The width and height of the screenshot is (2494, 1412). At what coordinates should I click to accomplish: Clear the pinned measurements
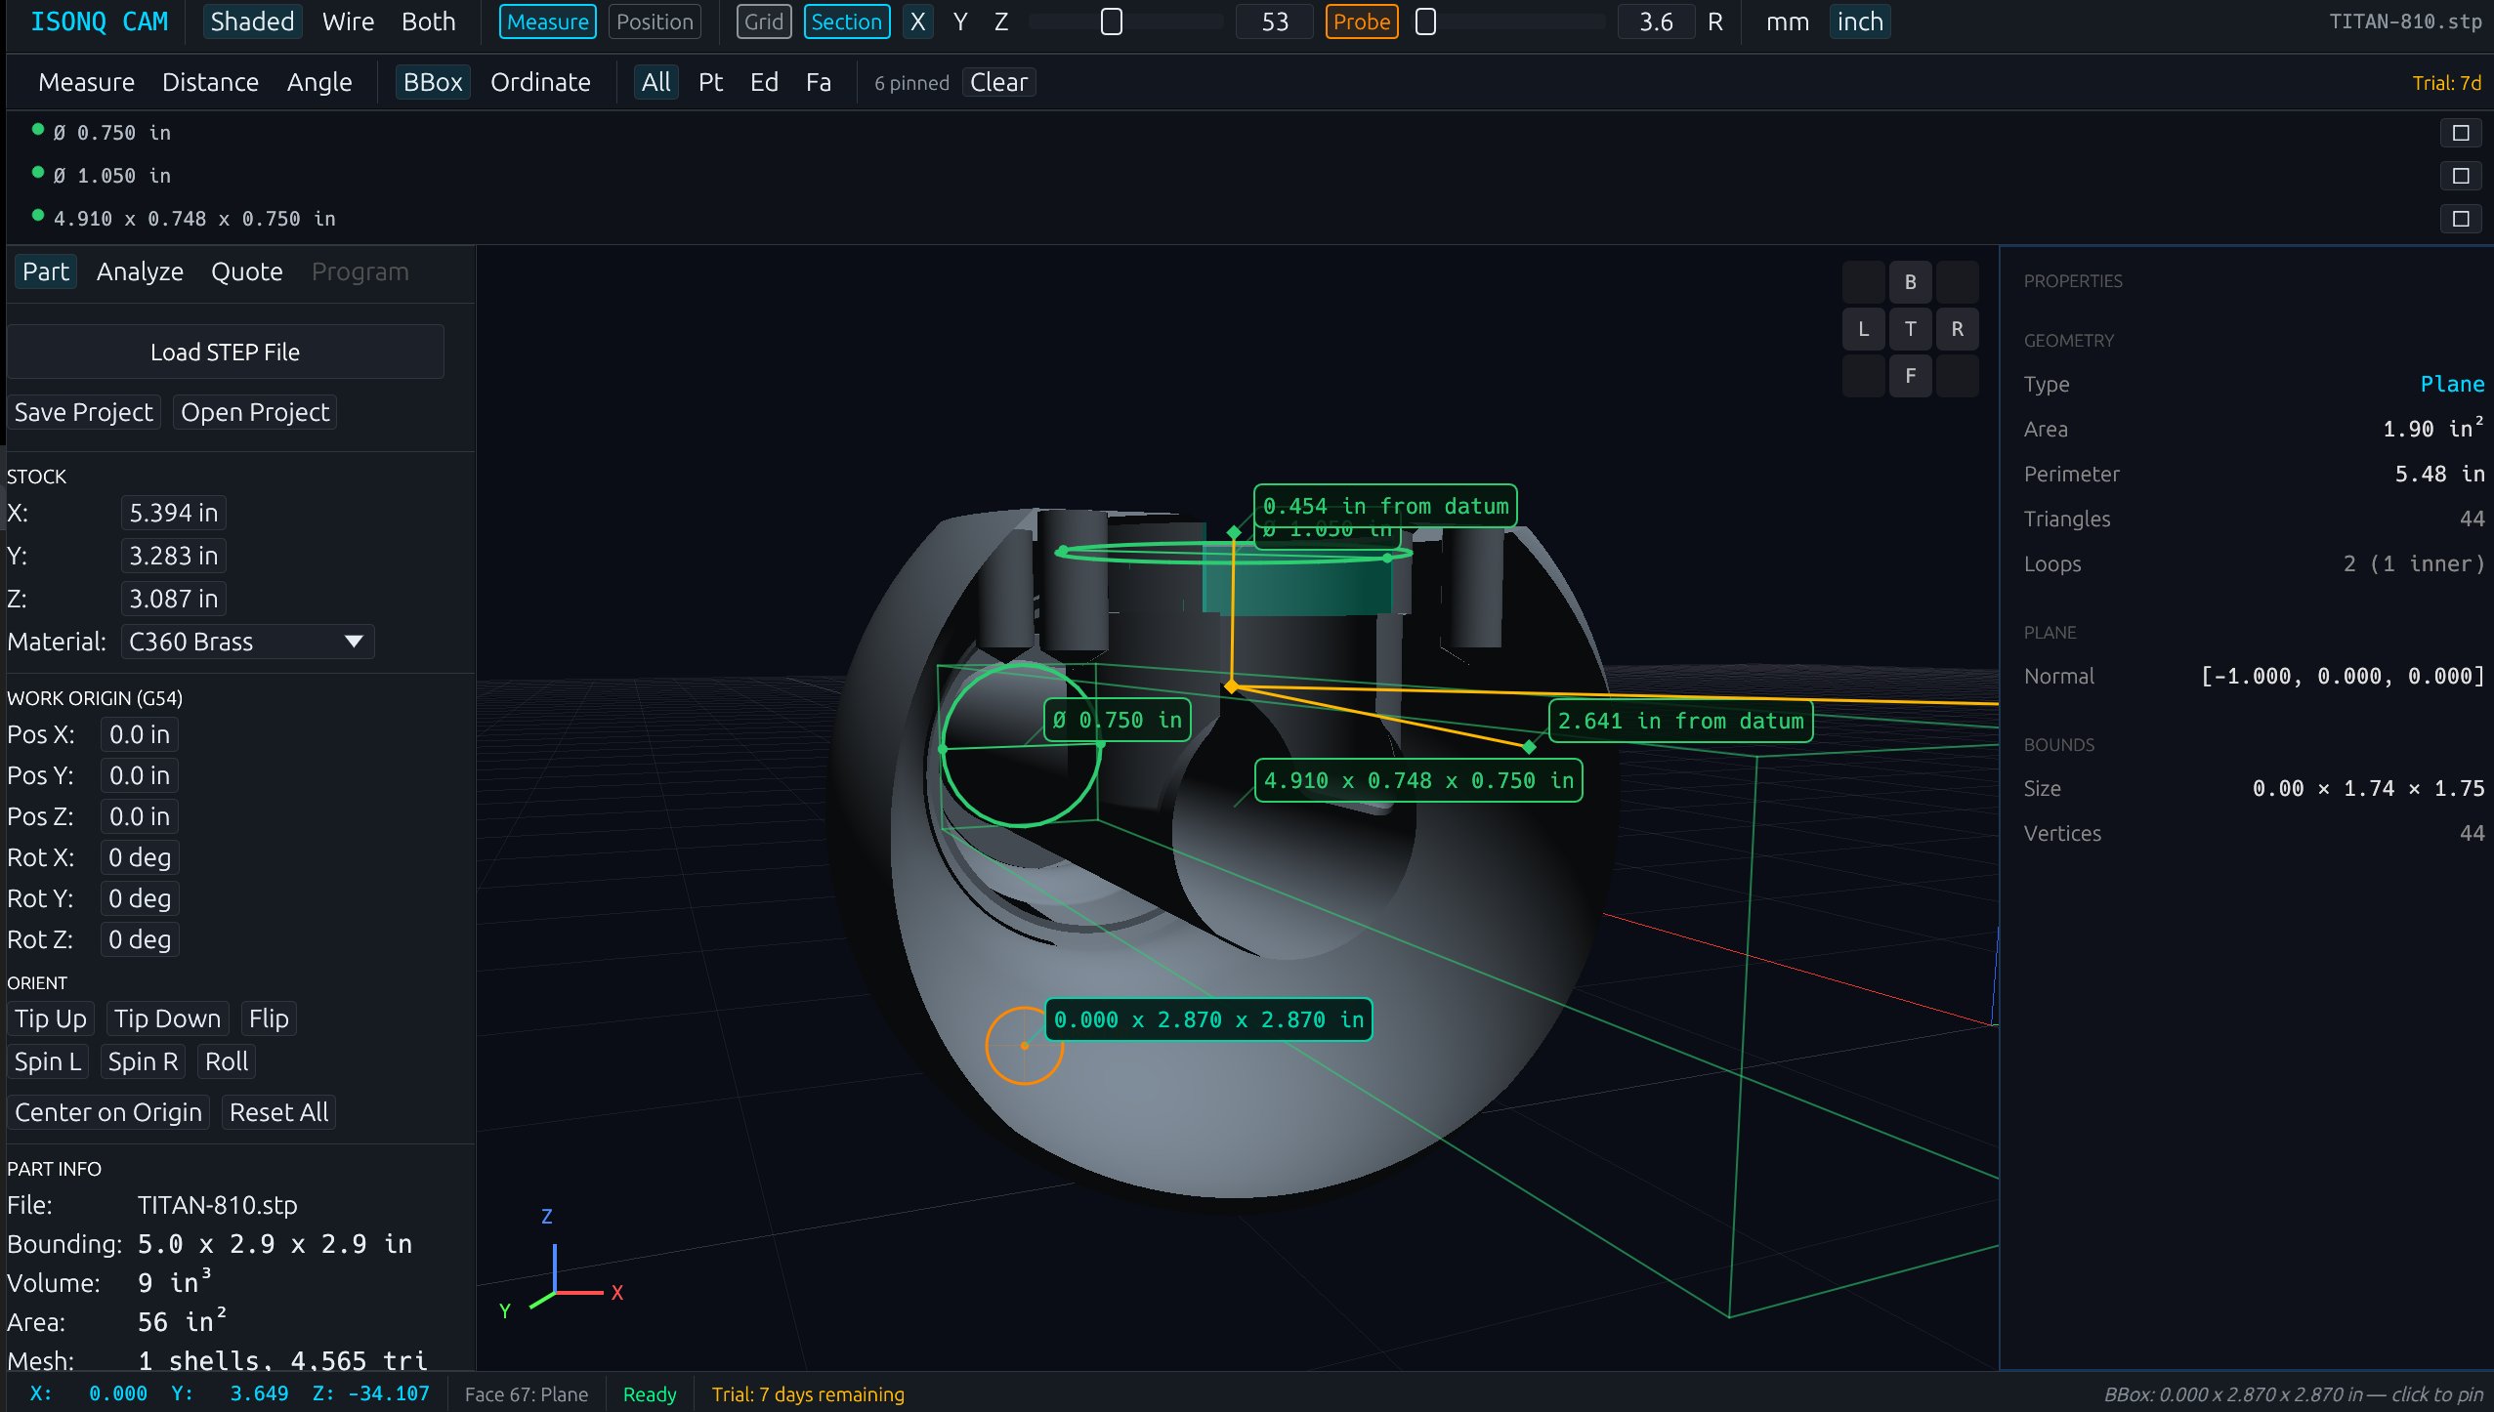[x=997, y=82]
